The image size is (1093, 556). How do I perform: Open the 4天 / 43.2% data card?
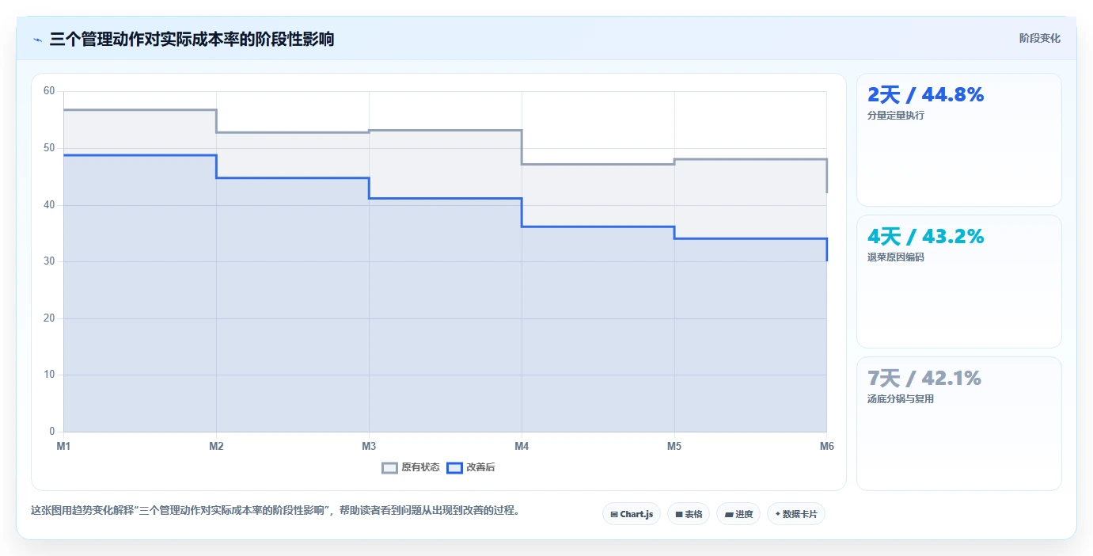(x=959, y=281)
